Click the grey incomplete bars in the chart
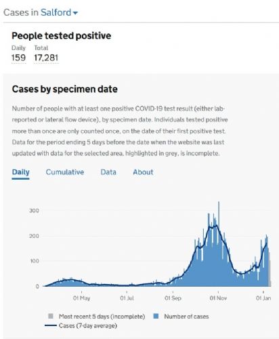Viewport: 279px width, 339px height. (270, 270)
